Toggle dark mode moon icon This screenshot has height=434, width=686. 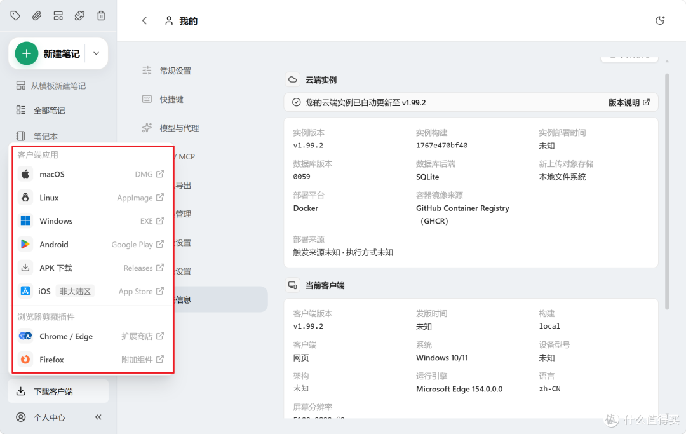[660, 20]
